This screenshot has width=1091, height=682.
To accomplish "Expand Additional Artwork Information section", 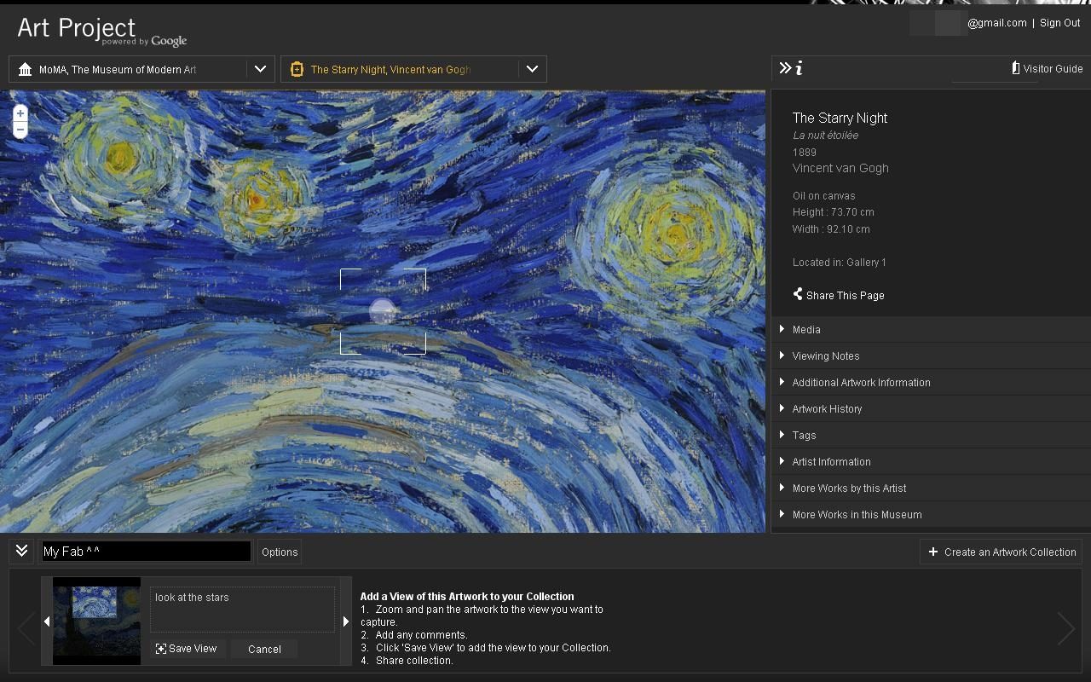I will (931, 382).
